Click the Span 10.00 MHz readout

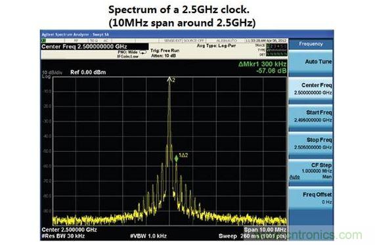coord(265,230)
